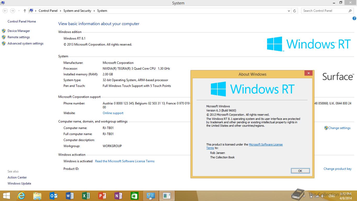This screenshot has height=201, width=357.
Task: Open Advanced system settings
Action: (x=25, y=43)
